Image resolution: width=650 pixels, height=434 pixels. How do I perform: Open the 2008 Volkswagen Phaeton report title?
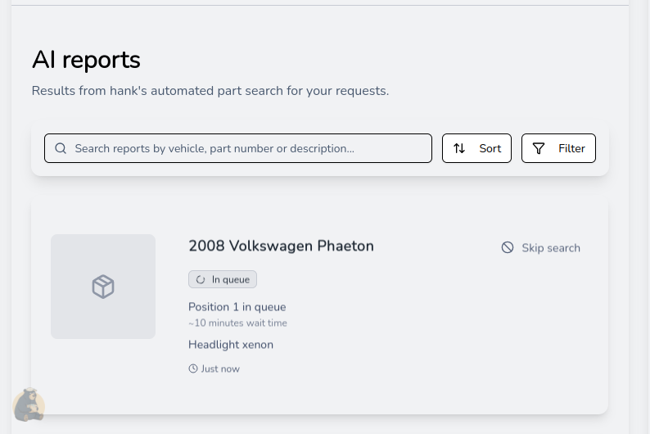pos(281,246)
